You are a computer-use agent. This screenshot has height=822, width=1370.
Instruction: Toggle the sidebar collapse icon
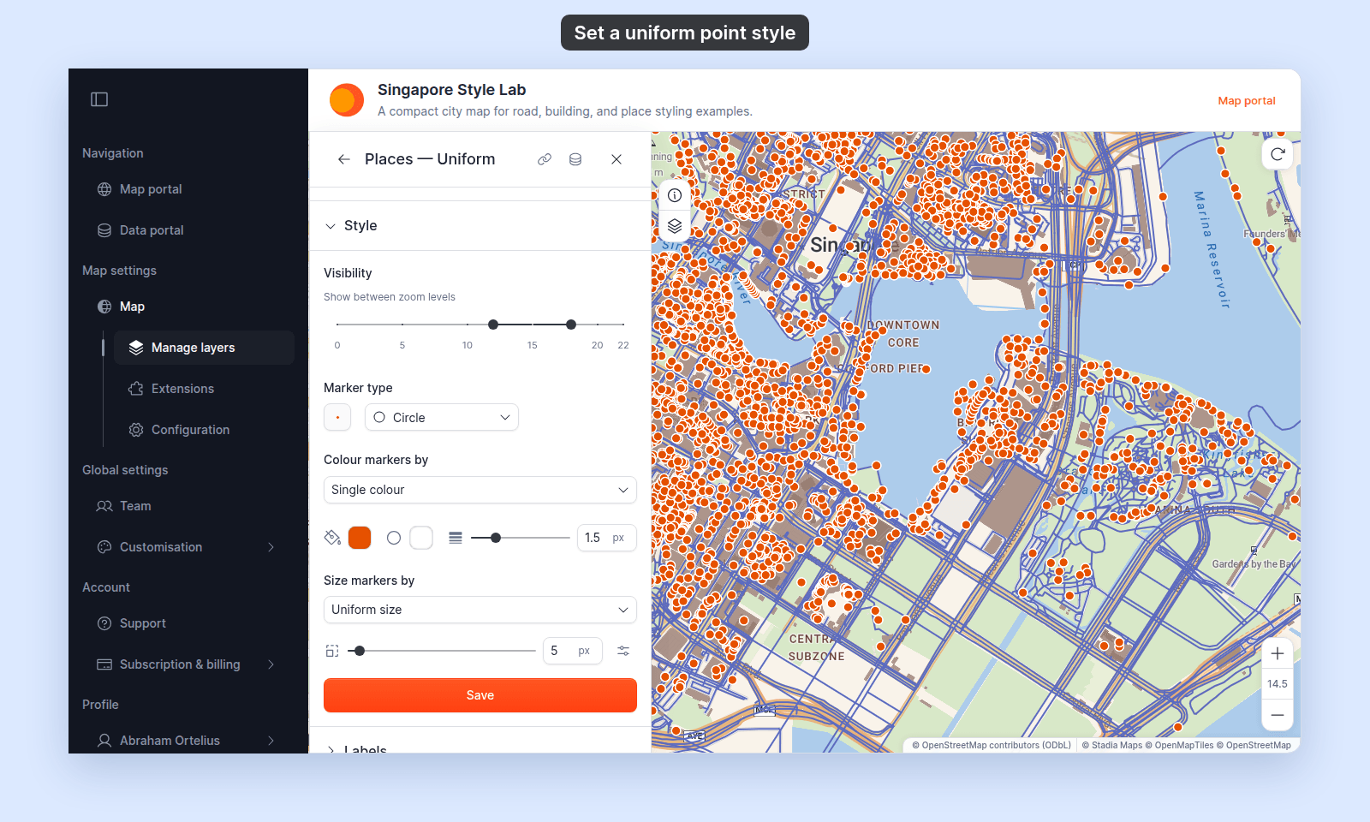click(99, 99)
